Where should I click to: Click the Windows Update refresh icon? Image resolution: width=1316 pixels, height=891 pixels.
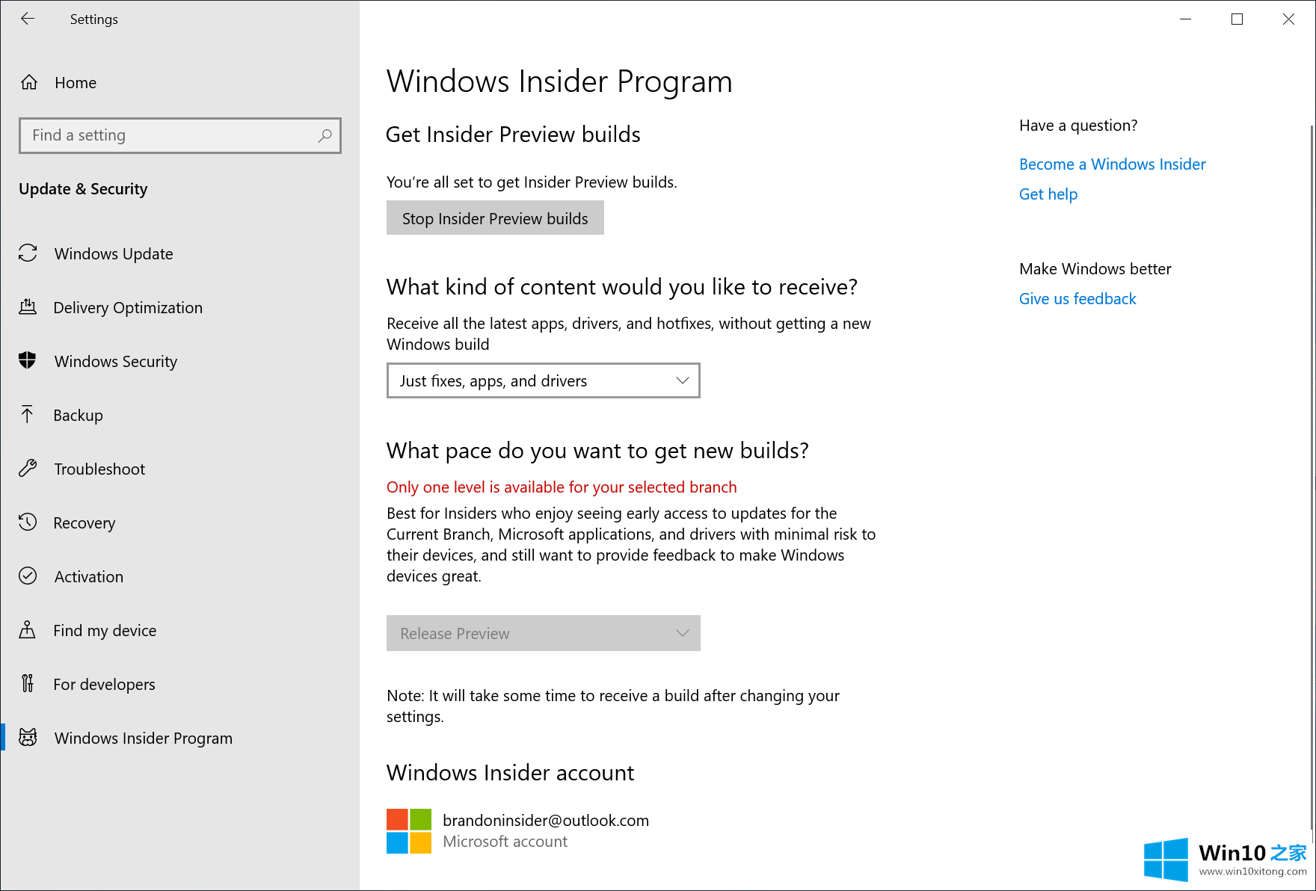28,253
